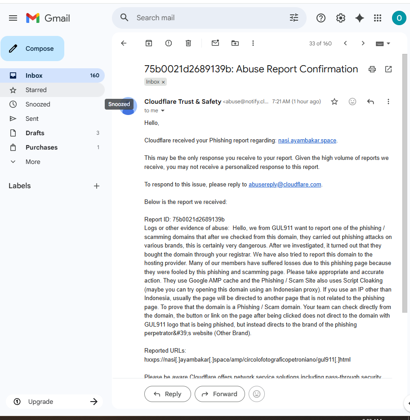This screenshot has width=410, height=420.
Task: Compose a new email
Action: click(32, 49)
